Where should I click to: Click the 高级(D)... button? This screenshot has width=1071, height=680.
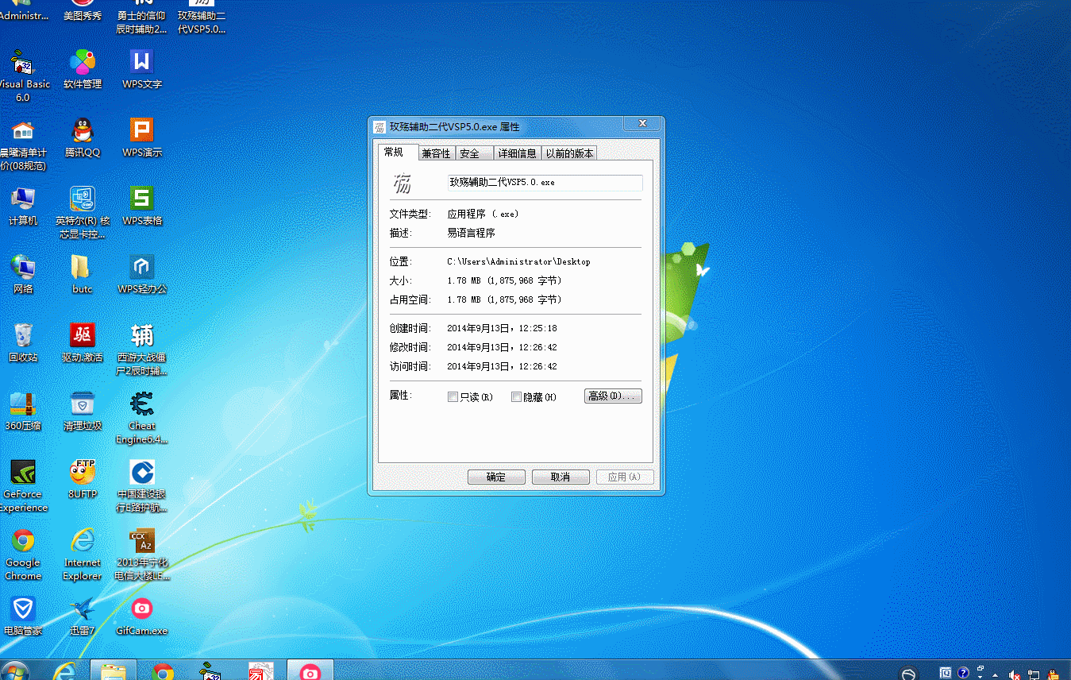613,396
